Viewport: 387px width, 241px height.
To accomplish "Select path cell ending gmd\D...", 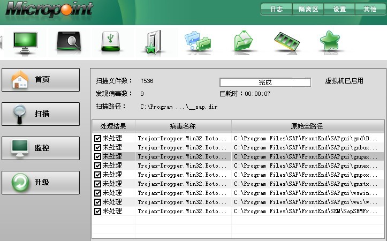I will [308, 138].
